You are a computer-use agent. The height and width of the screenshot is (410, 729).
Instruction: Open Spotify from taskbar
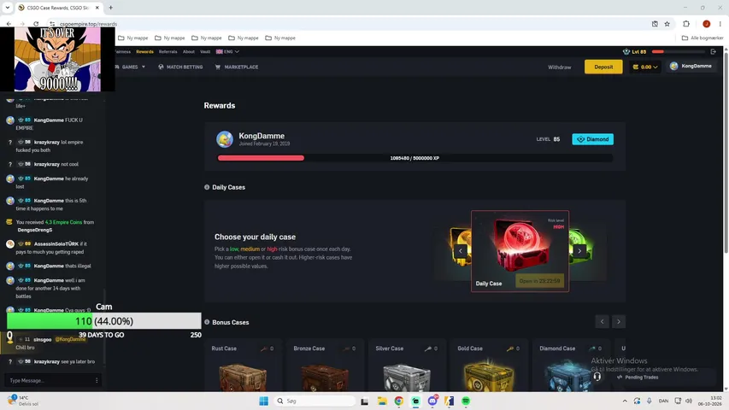tap(466, 401)
